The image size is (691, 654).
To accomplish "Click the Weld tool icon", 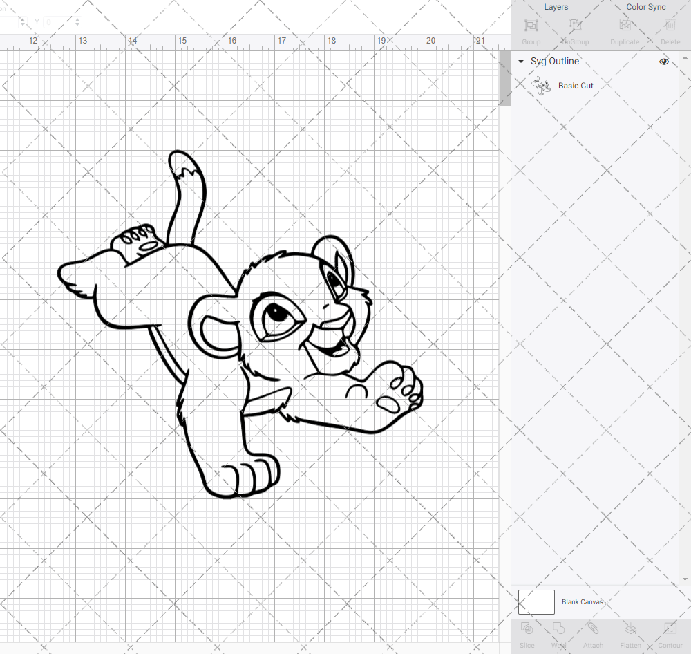I will [558, 628].
